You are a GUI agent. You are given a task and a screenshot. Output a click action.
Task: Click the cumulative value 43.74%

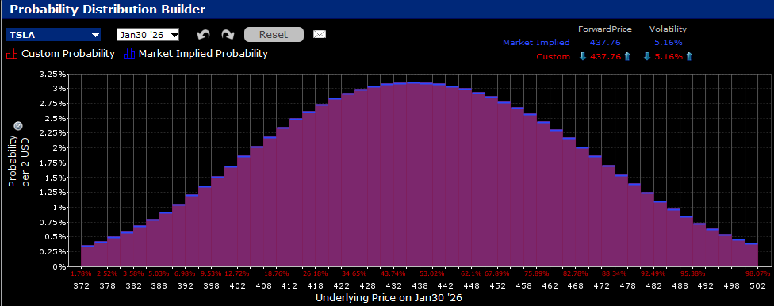393,273
